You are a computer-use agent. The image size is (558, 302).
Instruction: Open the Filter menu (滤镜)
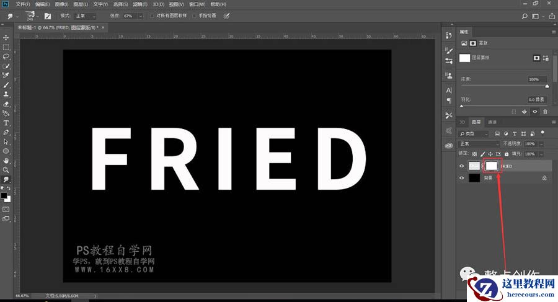[x=140, y=4]
